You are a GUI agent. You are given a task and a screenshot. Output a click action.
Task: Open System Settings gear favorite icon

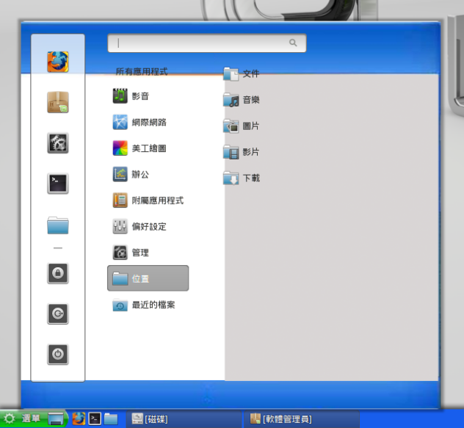tap(58, 143)
